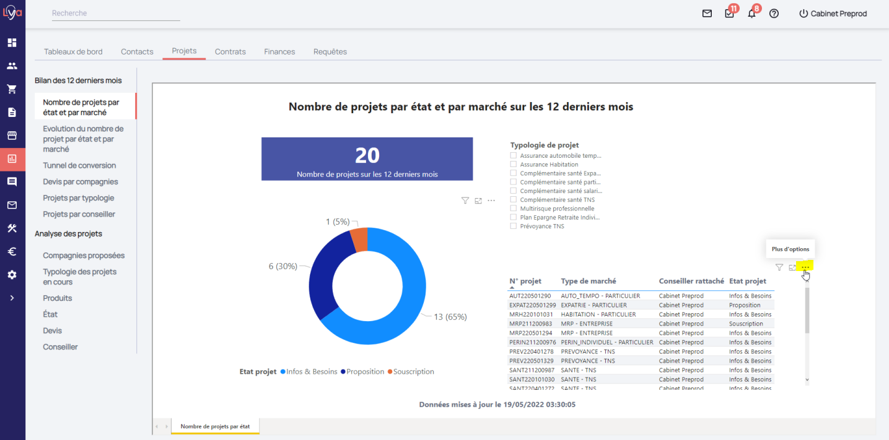Click the filter icon above donut chart
889x440 pixels.
465,201
